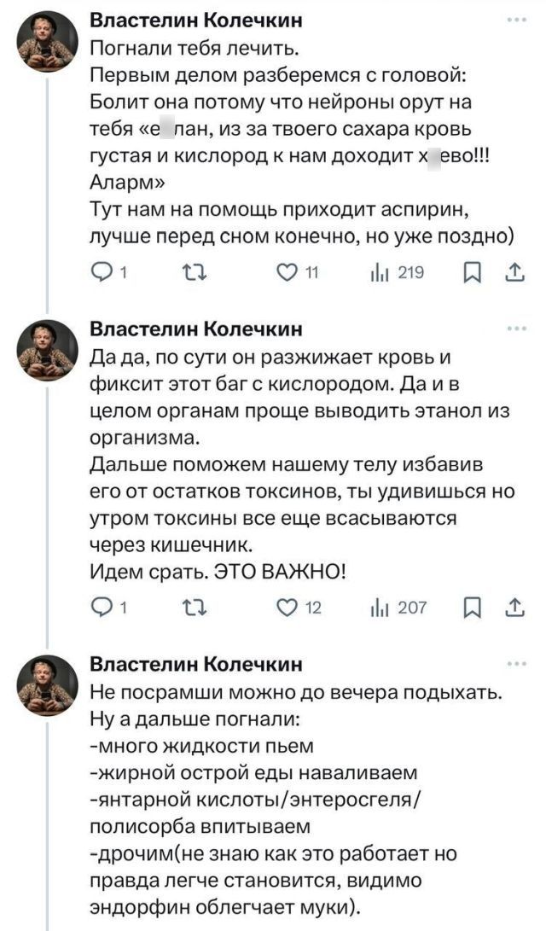This screenshot has width=546, height=931.
Task: Share the first tweet in thread
Action: 516,273
